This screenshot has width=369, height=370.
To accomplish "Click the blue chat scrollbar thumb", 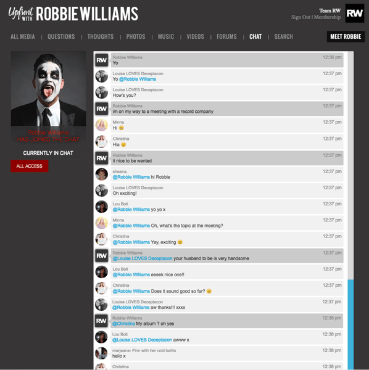I will coord(350,324).
